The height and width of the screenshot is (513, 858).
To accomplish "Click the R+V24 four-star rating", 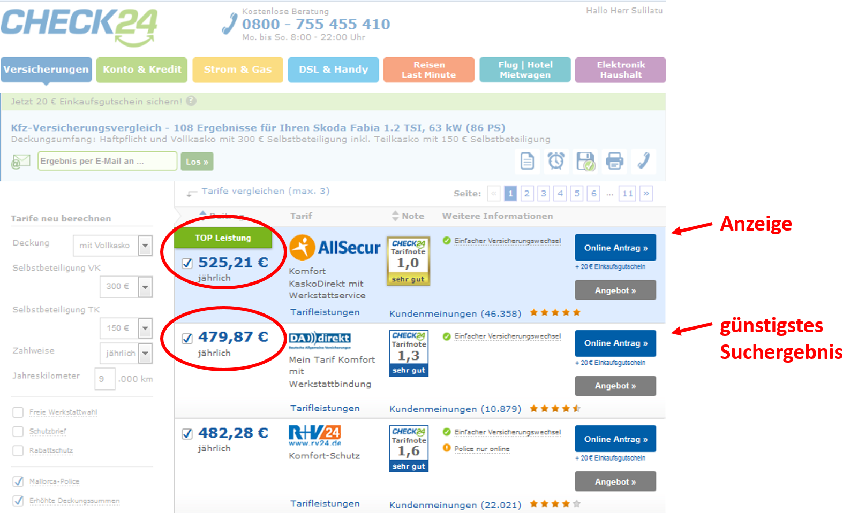I will (555, 503).
